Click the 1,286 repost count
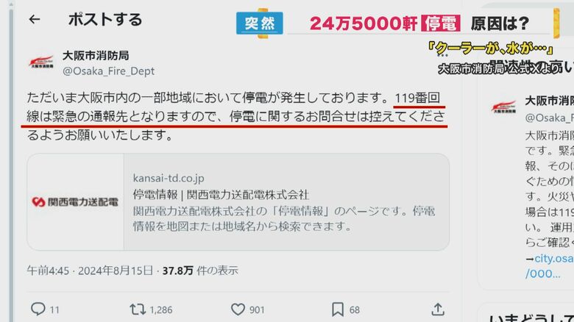This screenshot has width=574, height=322. click(x=161, y=310)
